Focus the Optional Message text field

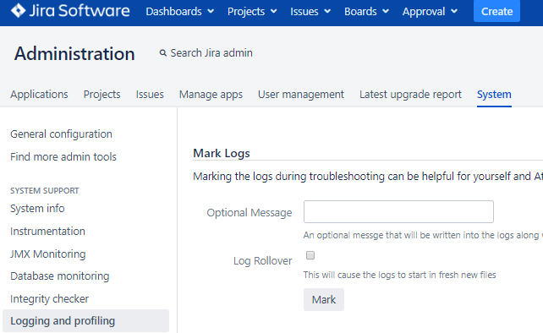point(398,211)
